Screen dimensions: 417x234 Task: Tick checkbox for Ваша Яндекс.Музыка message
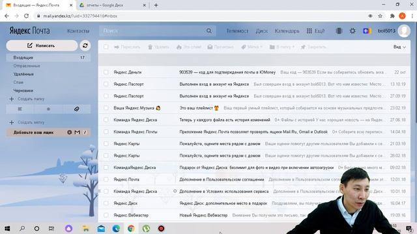coord(106,108)
